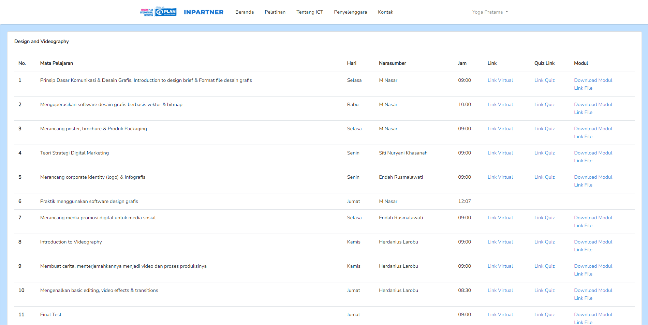Open the Penyelenggara menu item
This screenshot has height=325, width=648.
[350, 12]
